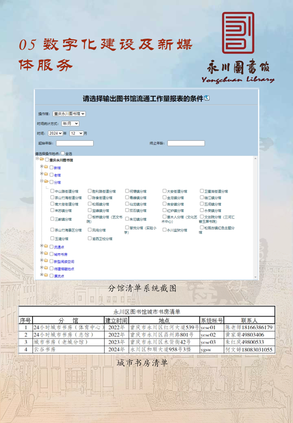
Task: Collapse the 重庆永川图书馆 root node
Action: 37,159
